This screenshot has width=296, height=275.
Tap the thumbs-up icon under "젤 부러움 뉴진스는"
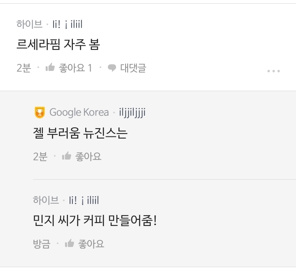[x=67, y=156]
